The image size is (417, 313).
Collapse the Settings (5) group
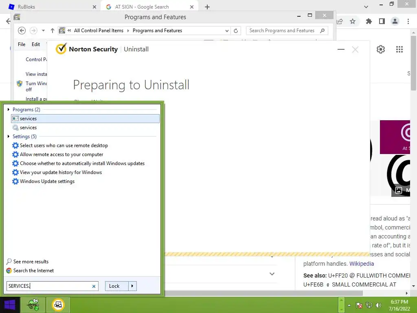(9, 136)
